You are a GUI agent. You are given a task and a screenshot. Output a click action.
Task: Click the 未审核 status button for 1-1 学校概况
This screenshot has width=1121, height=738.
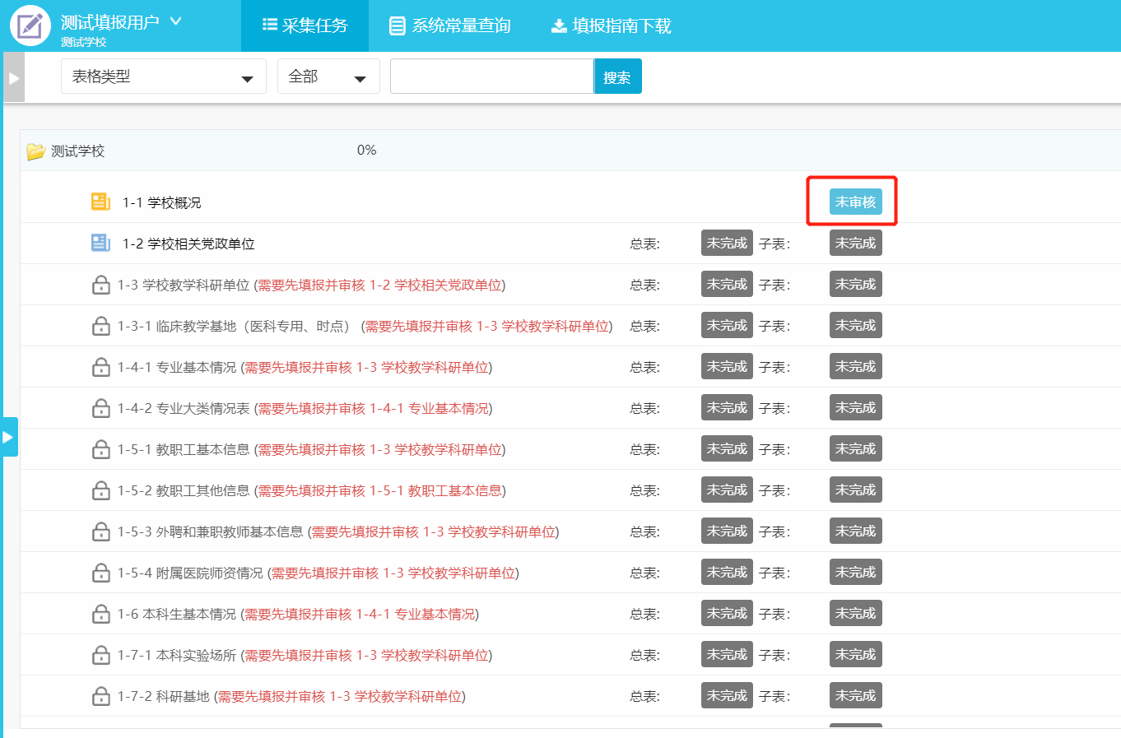tap(855, 202)
